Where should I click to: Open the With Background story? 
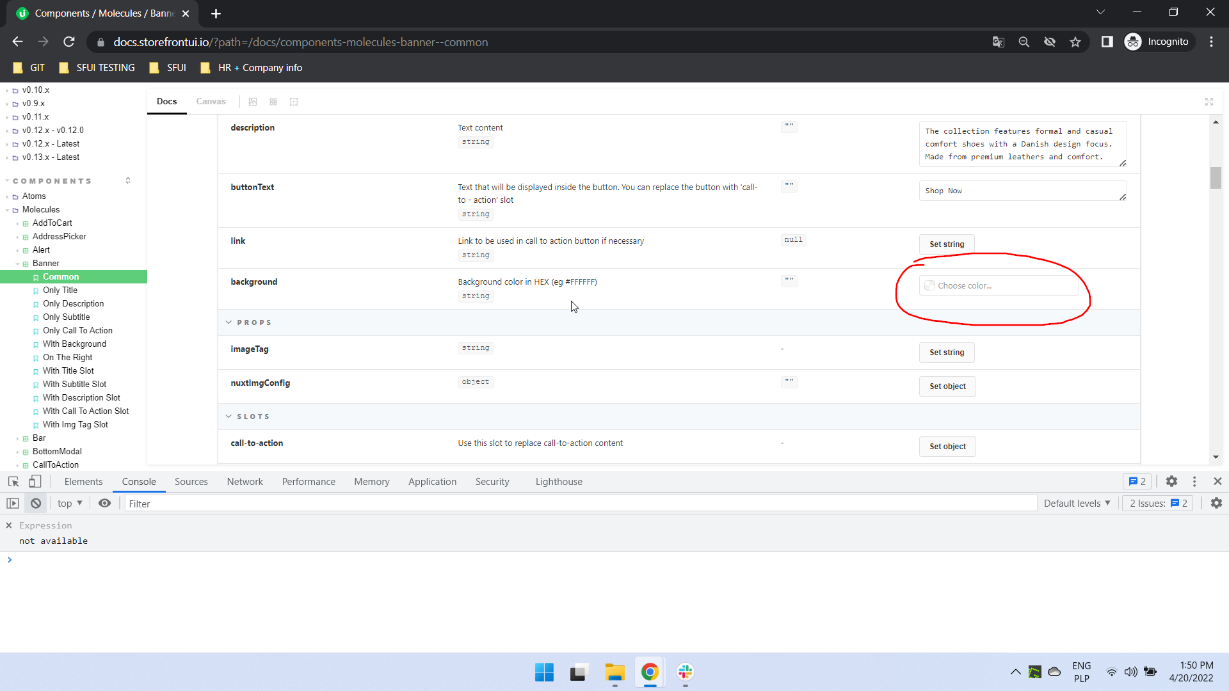74,344
